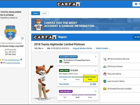Click the No Accidents Reported badge
This screenshot has height=105, width=140.
click(x=68, y=57)
